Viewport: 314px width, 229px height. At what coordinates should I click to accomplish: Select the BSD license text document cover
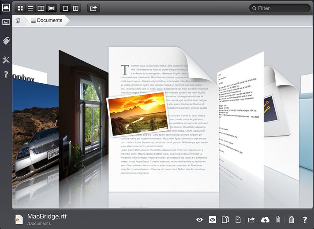(241, 115)
